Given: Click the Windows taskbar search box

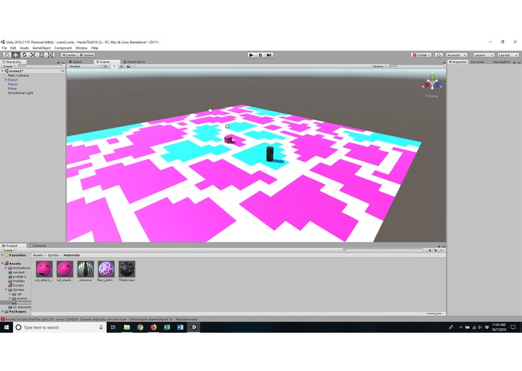Looking at the screenshot, I should (x=60, y=327).
